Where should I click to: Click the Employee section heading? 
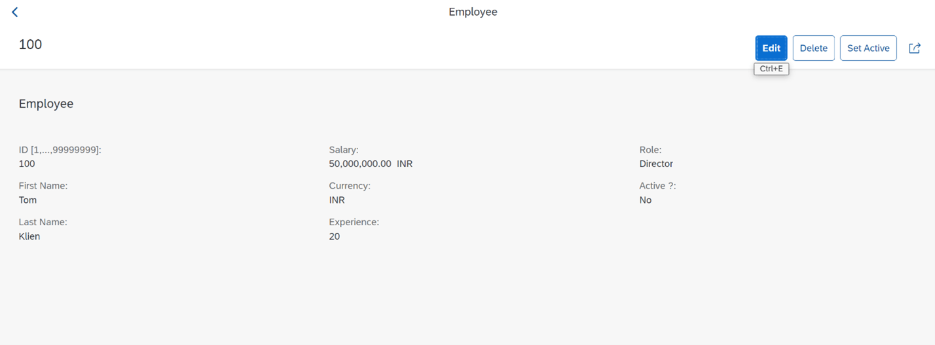[x=46, y=103]
